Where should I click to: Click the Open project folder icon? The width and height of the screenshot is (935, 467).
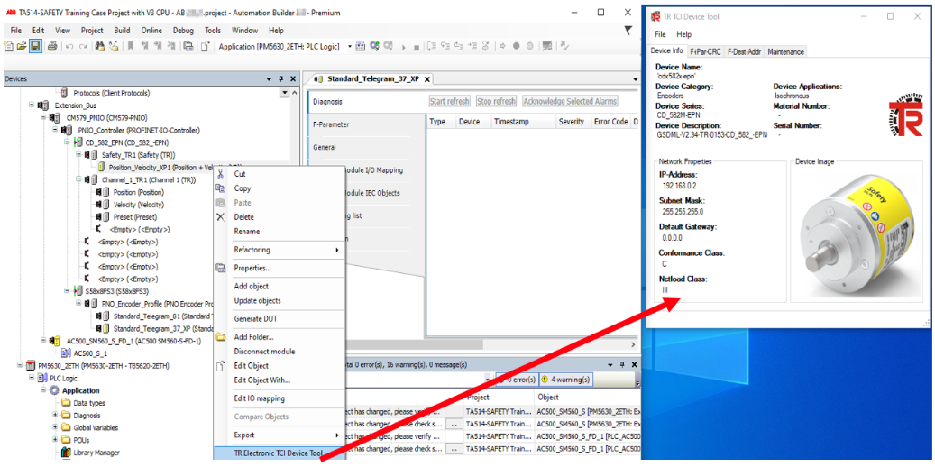pos(23,47)
